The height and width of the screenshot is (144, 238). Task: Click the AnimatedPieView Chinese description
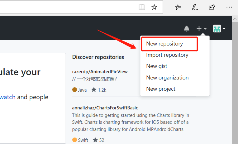pyautogui.click(x=94, y=79)
